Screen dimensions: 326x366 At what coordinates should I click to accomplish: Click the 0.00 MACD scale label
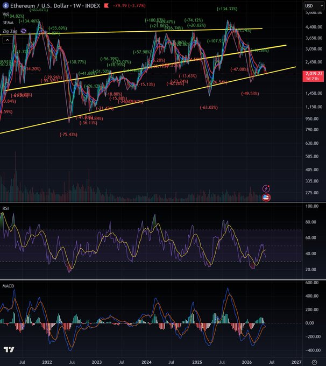click(310, 323)
